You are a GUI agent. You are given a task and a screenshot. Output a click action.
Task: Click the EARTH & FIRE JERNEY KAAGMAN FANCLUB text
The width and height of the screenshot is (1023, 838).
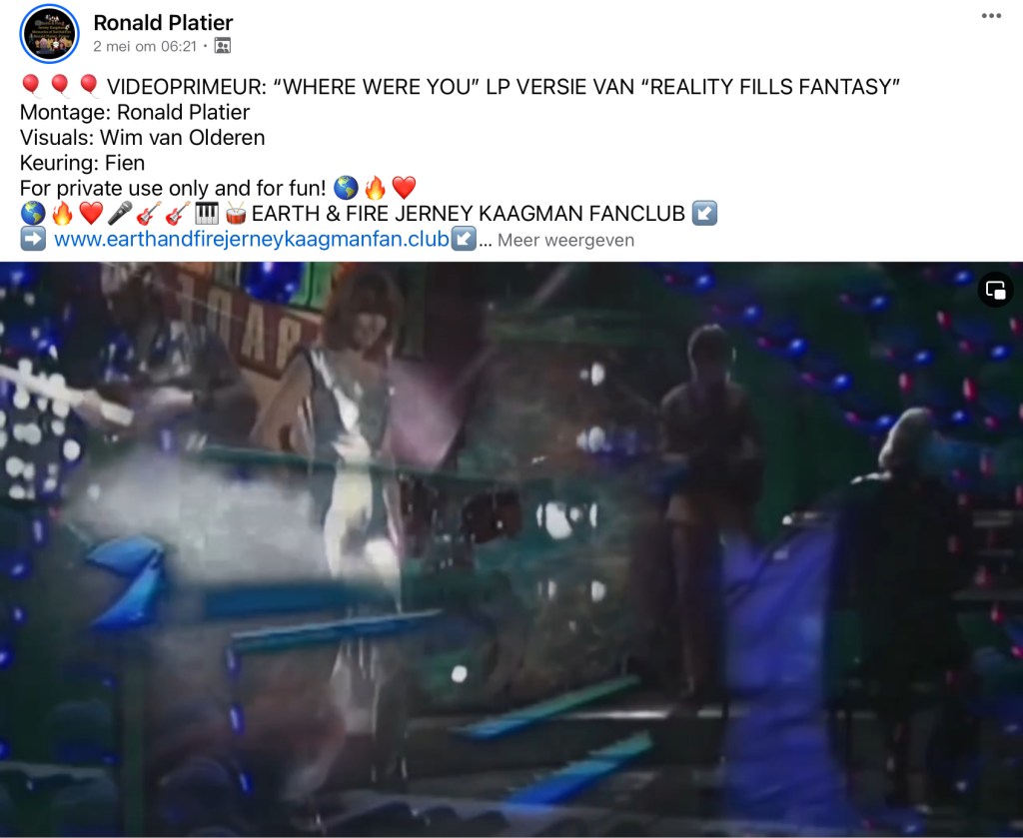(469, 214)
